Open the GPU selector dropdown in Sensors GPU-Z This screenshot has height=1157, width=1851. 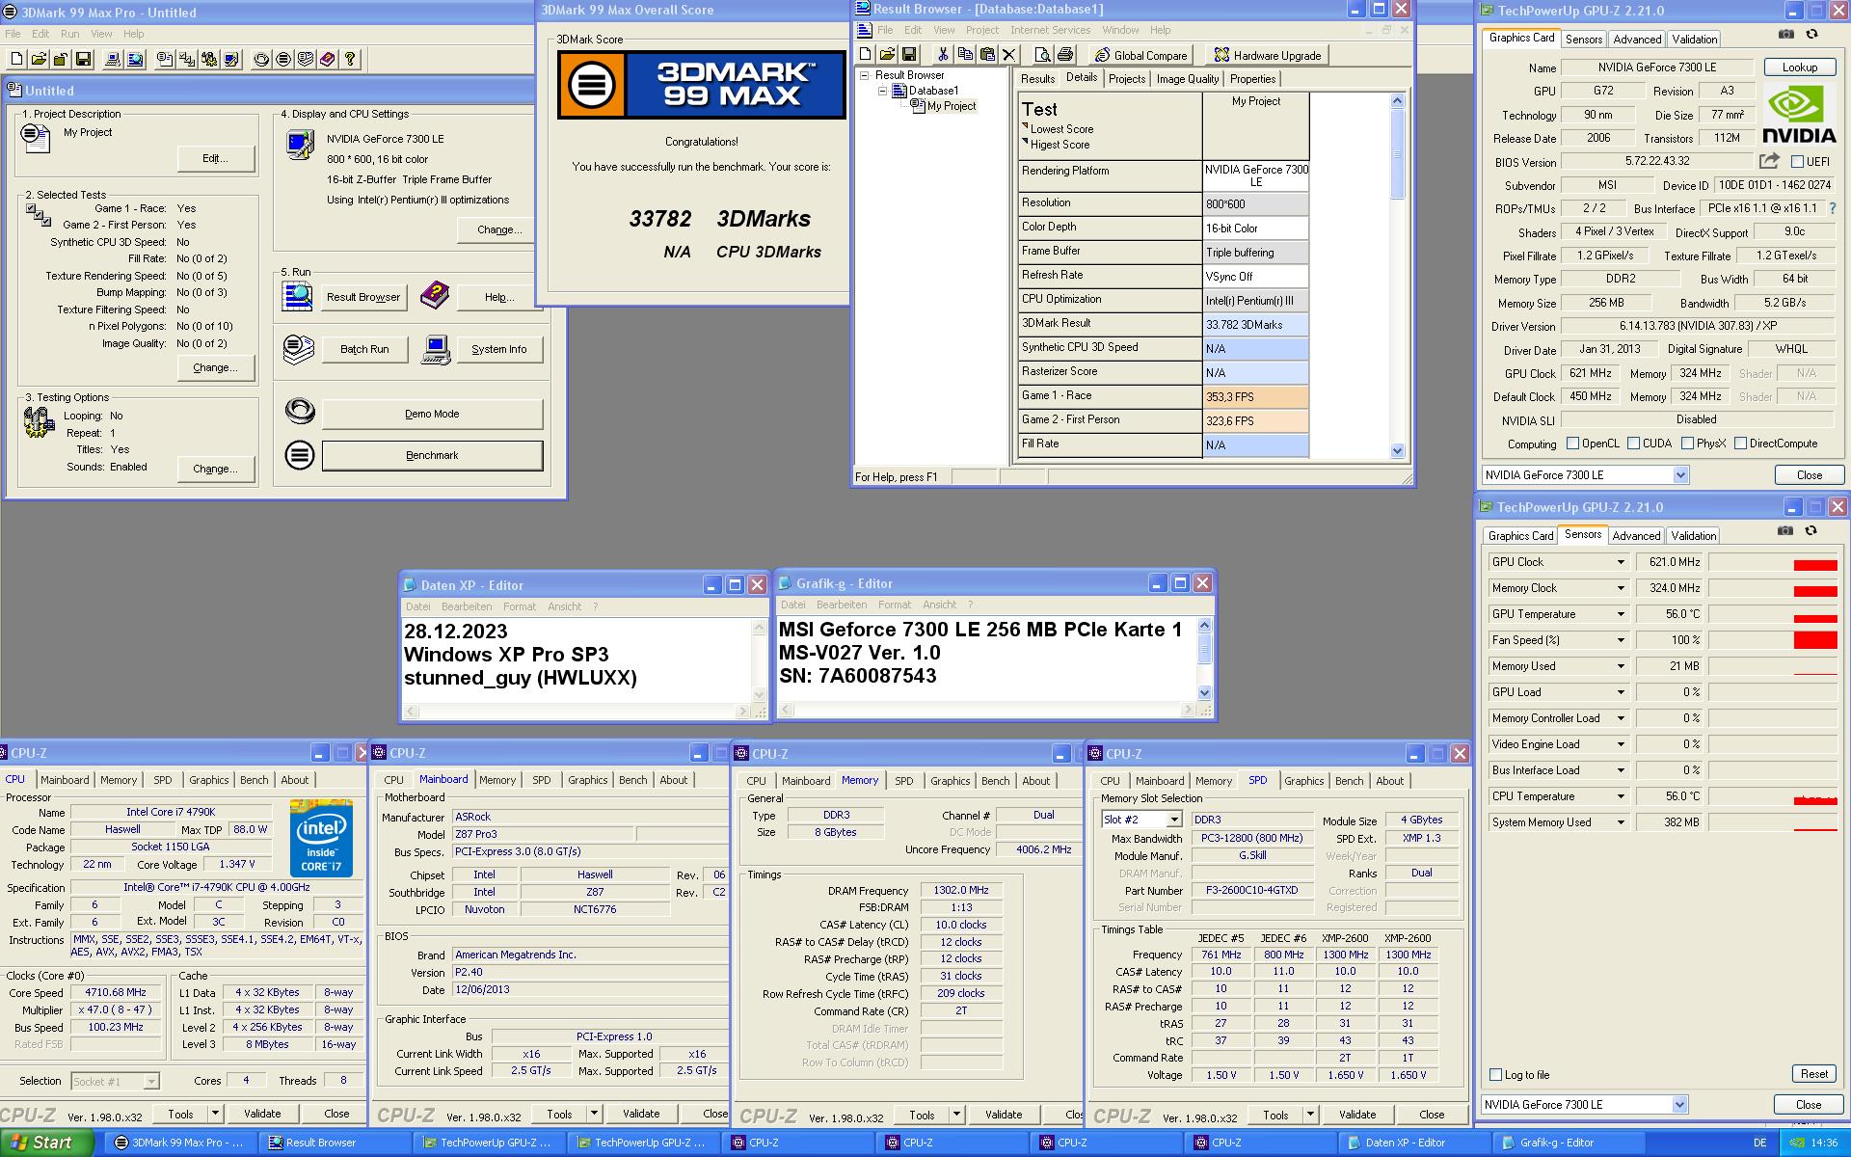click(1679, 1105)
